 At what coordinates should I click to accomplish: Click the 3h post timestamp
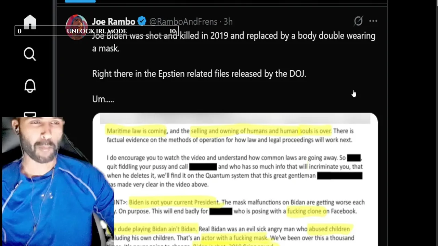pyautogui.click(x=228, y=22)
